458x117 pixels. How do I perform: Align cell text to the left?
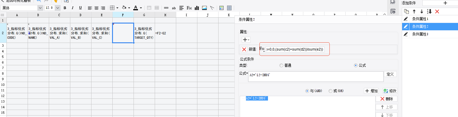point(90,8)
